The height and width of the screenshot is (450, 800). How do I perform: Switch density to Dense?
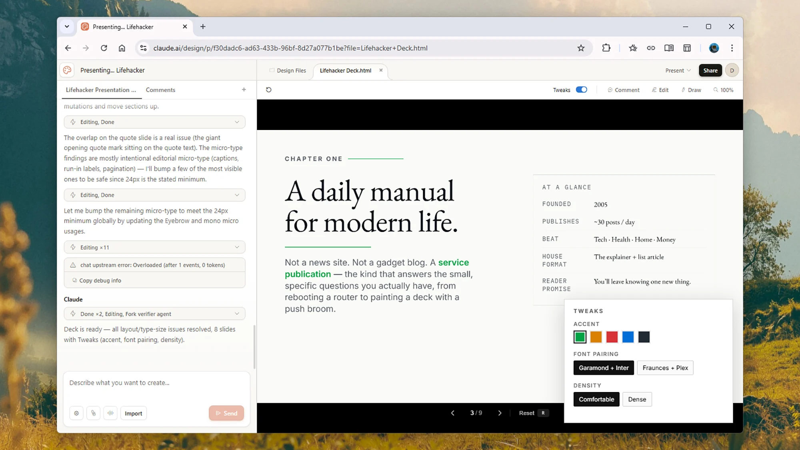(x=637, y=399)
